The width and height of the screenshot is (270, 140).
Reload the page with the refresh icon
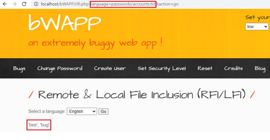point(24,4)
